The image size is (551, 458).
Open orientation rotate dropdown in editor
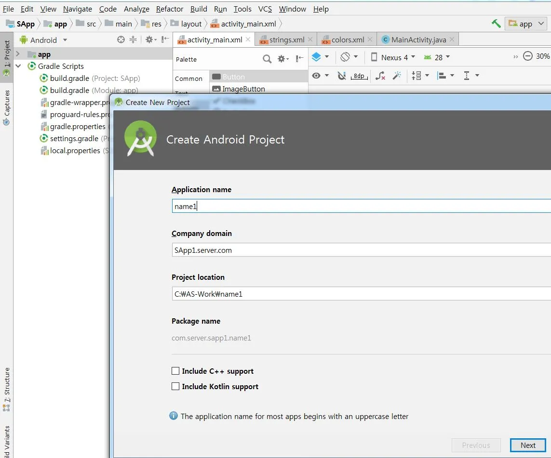click(x=349, y=56)
